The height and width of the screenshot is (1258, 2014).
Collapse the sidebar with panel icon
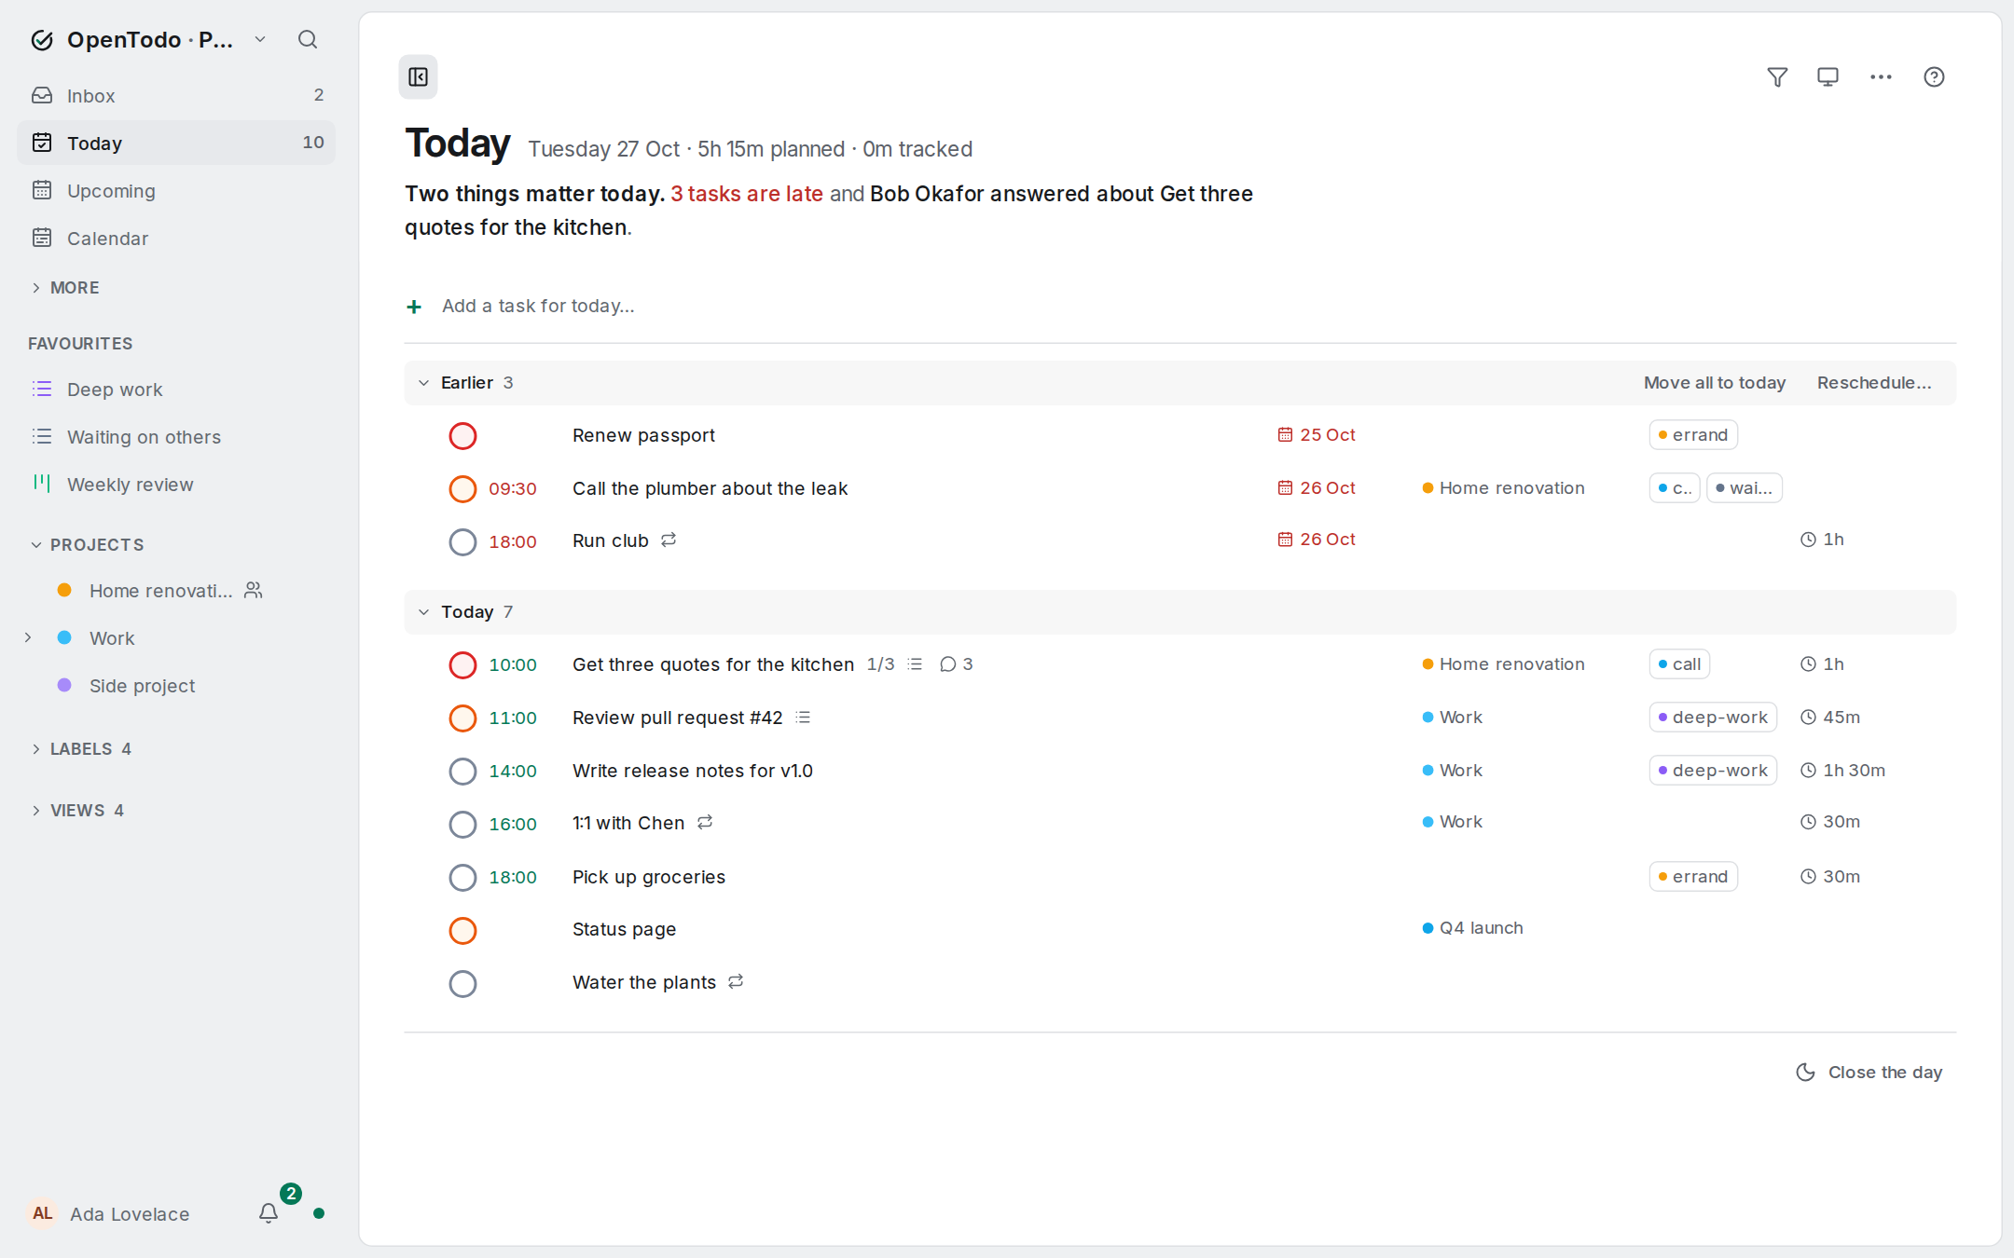(x=418, y=76)
